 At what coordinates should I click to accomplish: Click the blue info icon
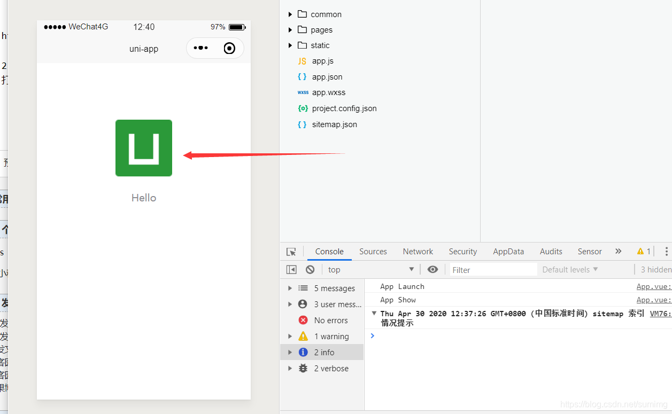tap(303, 352)
